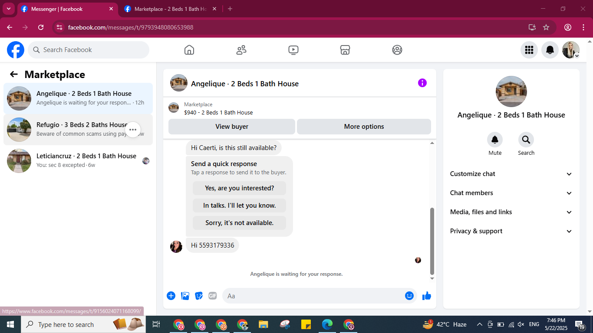Select the Messenger | Facebook browser tab
The width and height of the screenshot is (593, 333).
(67, 9)
